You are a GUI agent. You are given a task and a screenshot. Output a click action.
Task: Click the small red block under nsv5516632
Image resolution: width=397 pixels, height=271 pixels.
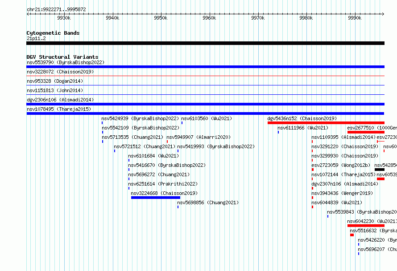(x=352, y=235)
